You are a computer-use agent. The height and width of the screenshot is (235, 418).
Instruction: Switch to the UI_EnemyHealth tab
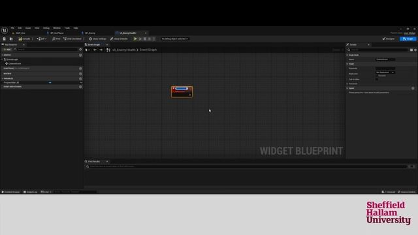click(127, 33)
